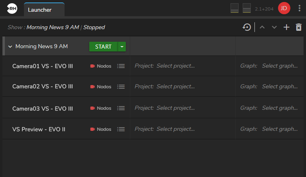The image size is (306, 177).
Task: Select the Camera03 VS - EVO III row
Action: (x=43, y=108)
